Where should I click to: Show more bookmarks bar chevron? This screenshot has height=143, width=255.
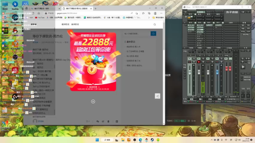(149, 17)
